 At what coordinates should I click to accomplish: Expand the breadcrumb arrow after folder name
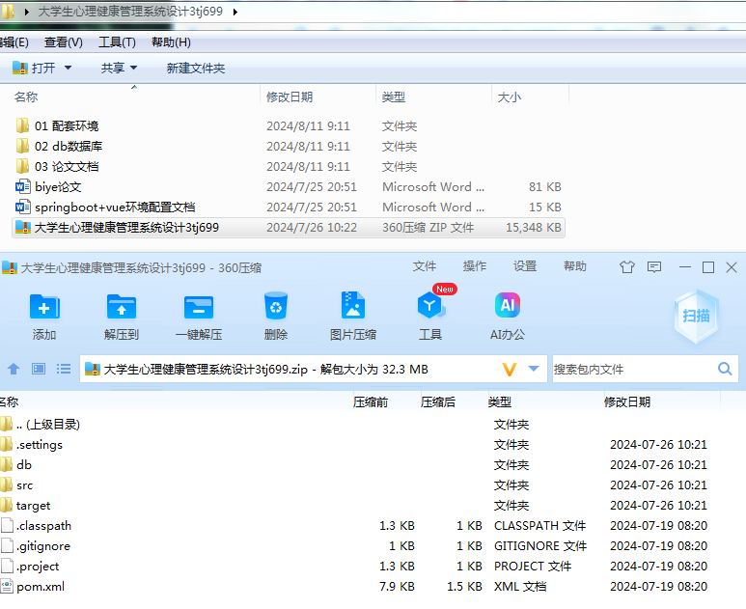235,12
